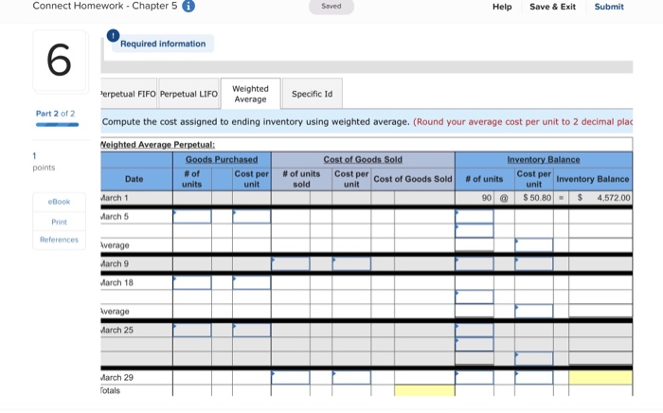Click second Average row inventory cost field
This screenshot has height=413, width=663.
pyautogui.click(x=533, y=311)
